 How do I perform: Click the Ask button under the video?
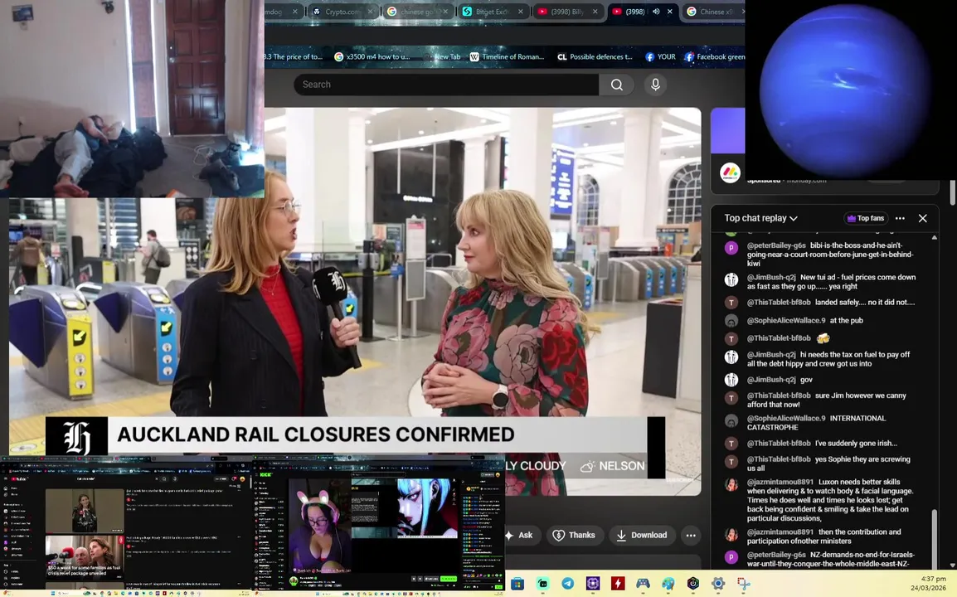(x=520, y=536)
